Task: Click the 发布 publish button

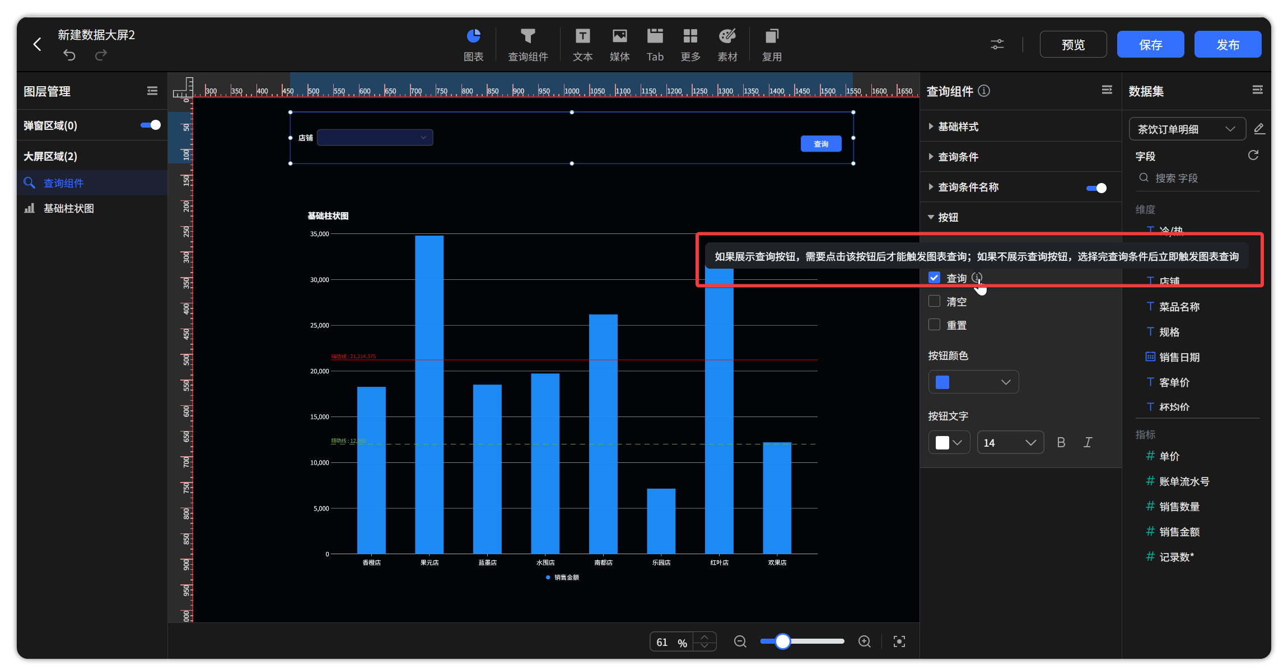Action: click(1228, 44)
